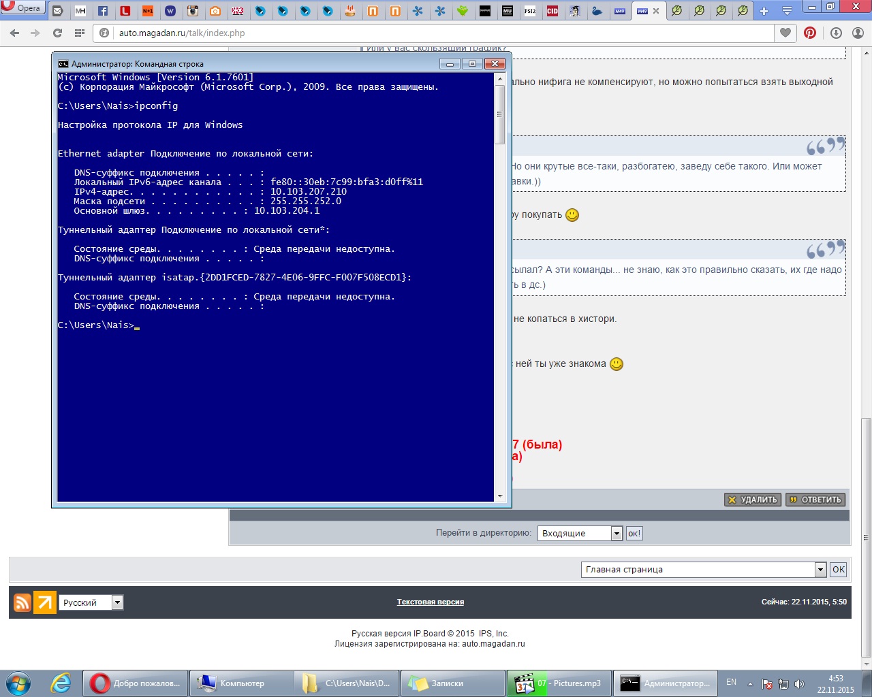Switch to the Instagram browser tab
872x697 pixels.
pos(193,11)
